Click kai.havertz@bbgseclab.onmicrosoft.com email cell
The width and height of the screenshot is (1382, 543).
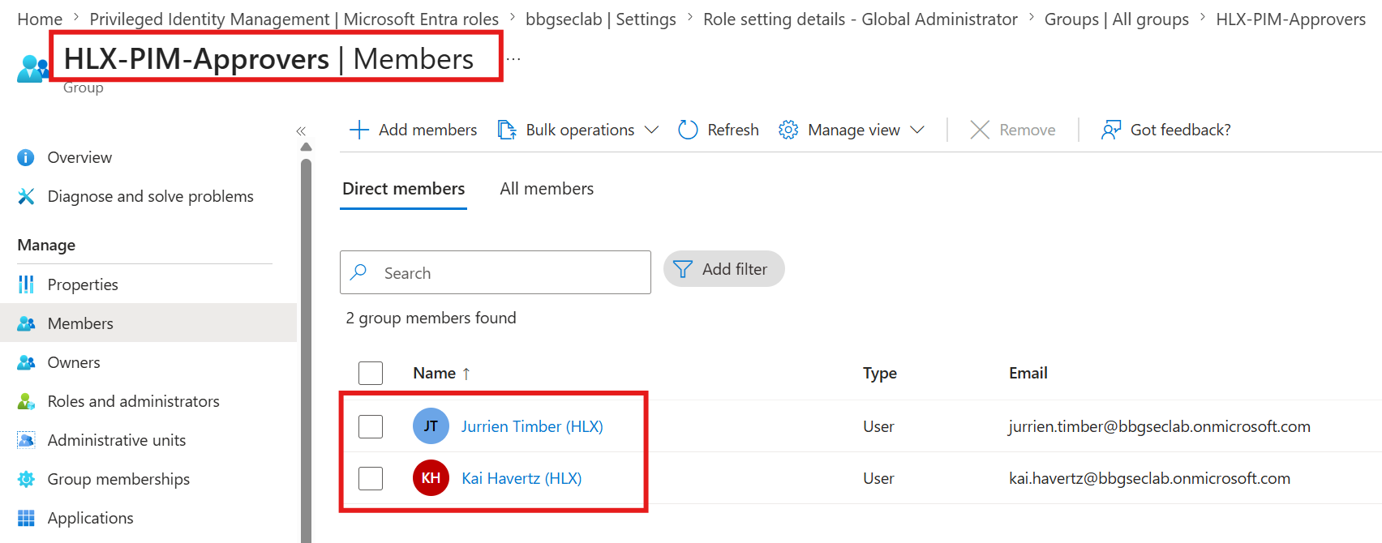coord(1149,478)
